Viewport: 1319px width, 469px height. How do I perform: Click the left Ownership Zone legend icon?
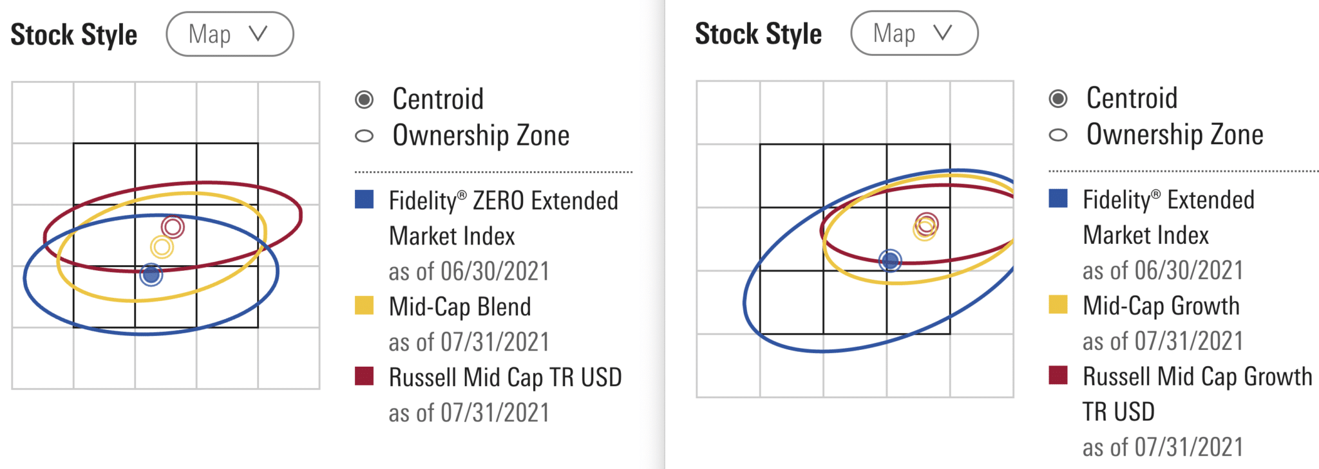365,136
